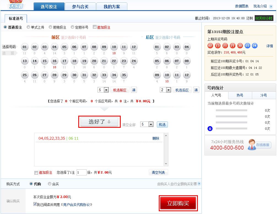Pick back zone number ball 06

167,61
